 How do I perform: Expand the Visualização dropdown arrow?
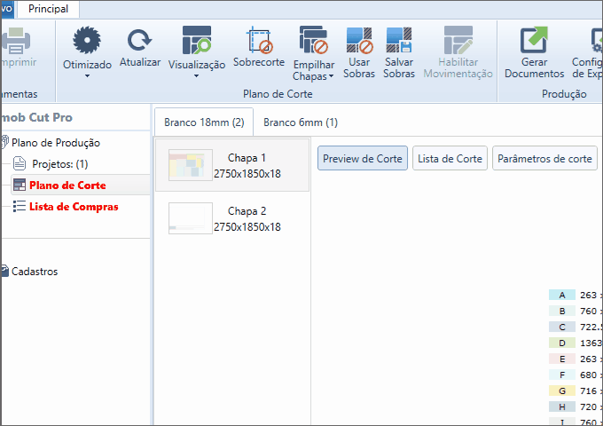click(197, 75)
